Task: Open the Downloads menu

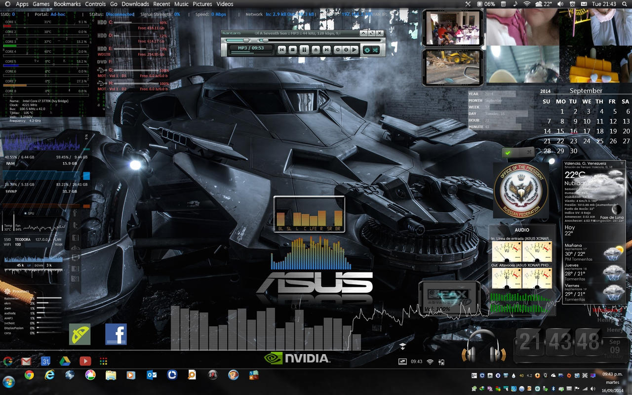Action: tap(135, 4)
